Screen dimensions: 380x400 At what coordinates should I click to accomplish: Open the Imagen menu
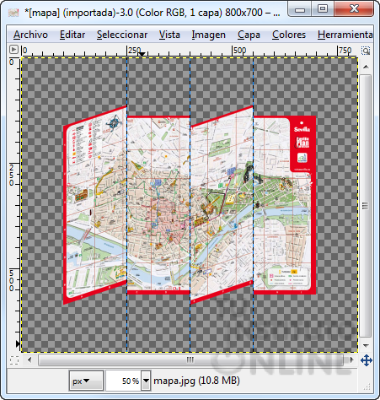point(209,35)
